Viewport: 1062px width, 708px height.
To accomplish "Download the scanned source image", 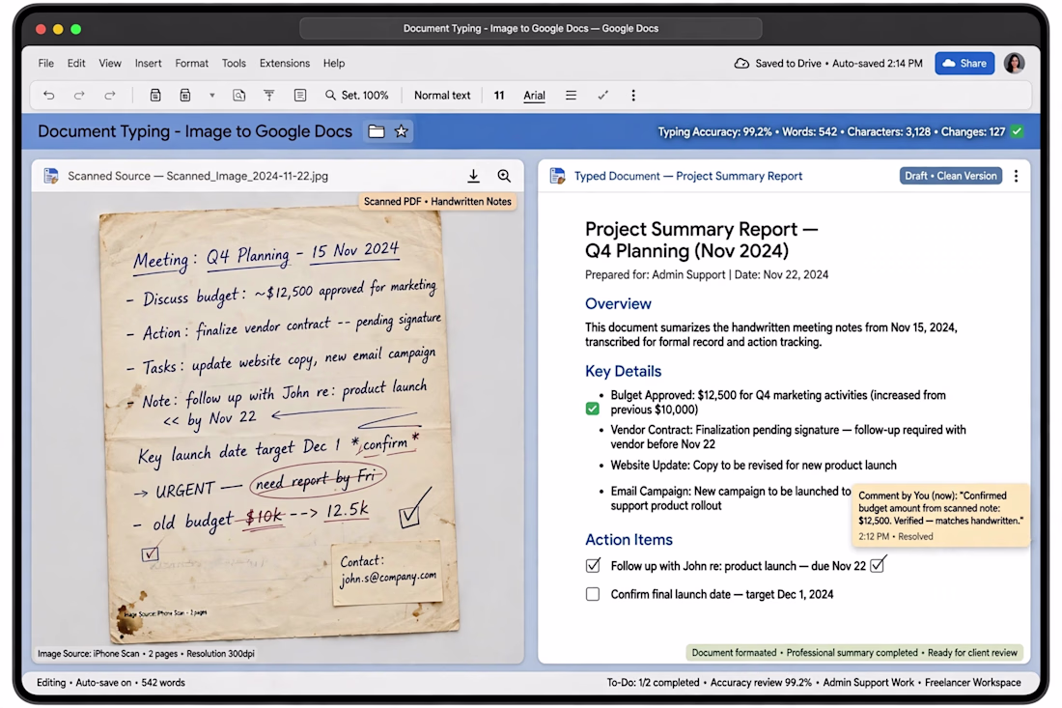I will (473, 176).
